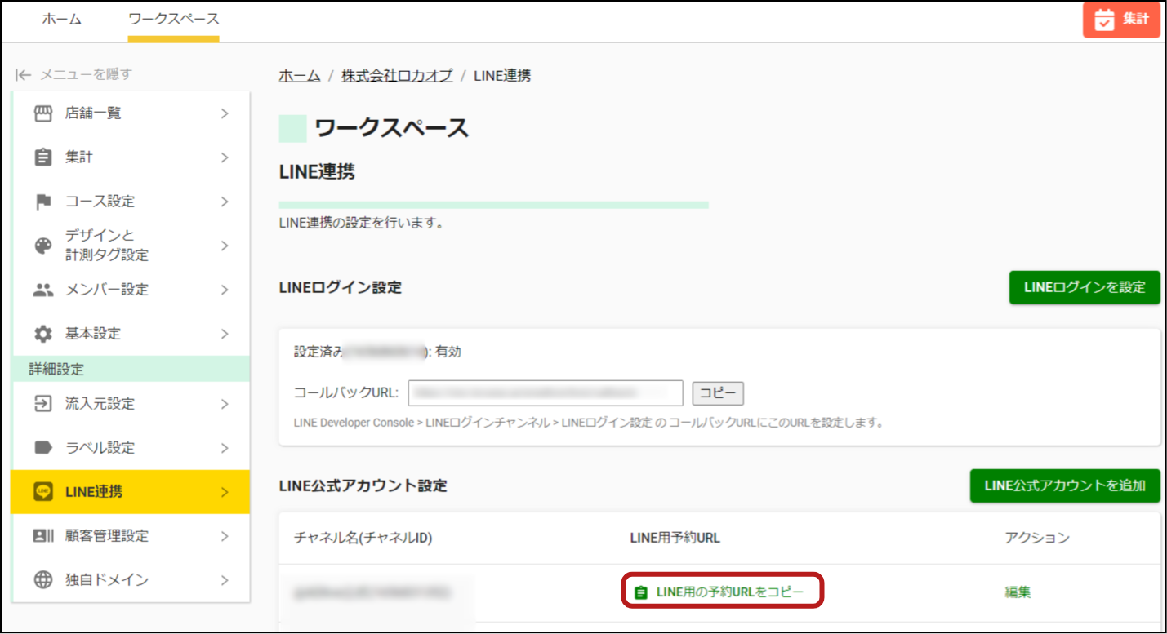Open 基本設定 menu item
1167x634 pixels.
(131, 334)
